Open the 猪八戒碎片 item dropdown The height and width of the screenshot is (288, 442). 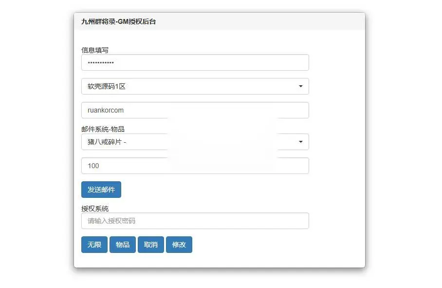click(x=195, y=142)
